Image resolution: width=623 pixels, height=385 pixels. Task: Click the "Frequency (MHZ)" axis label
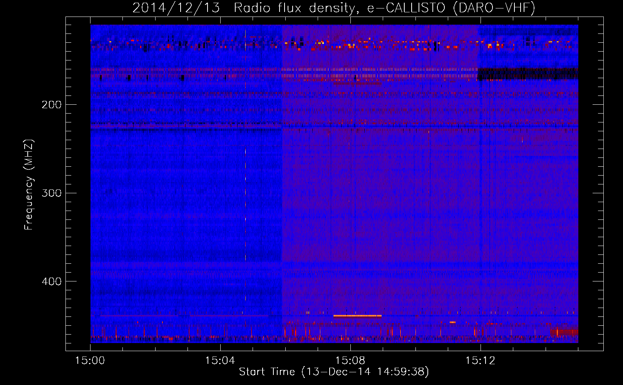pos(29,185)
